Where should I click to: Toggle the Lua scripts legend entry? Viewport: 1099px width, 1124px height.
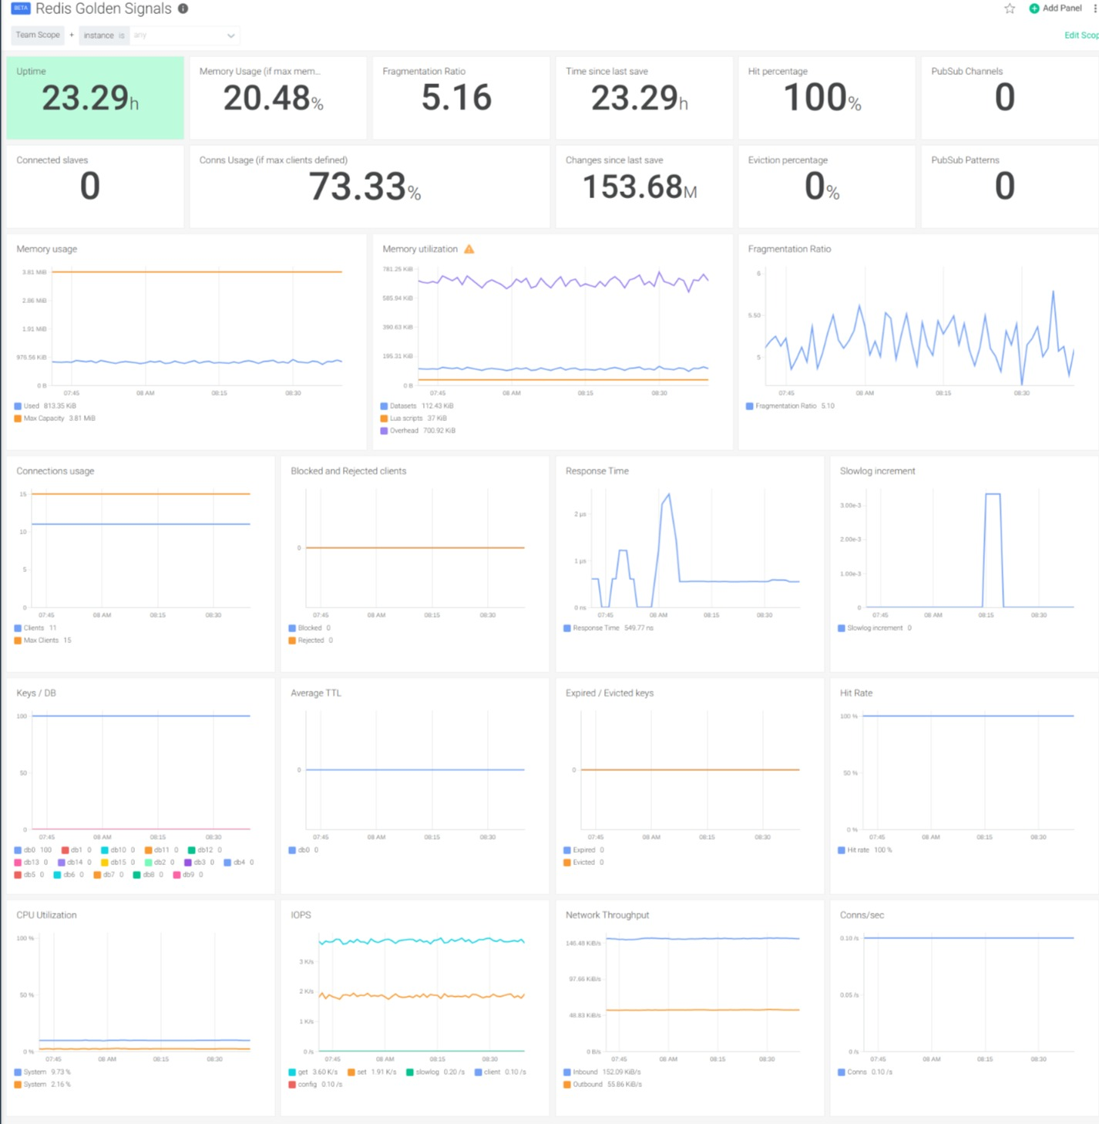click(x=414, y=418)
